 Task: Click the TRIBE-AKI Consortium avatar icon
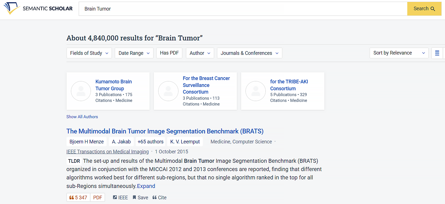[255, 91]
